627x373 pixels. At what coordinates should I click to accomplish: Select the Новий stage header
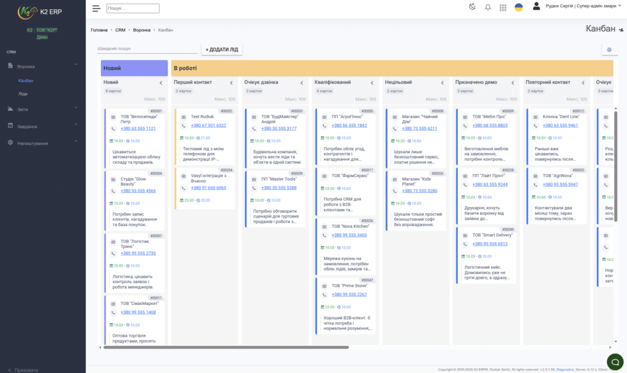point(134,68)
